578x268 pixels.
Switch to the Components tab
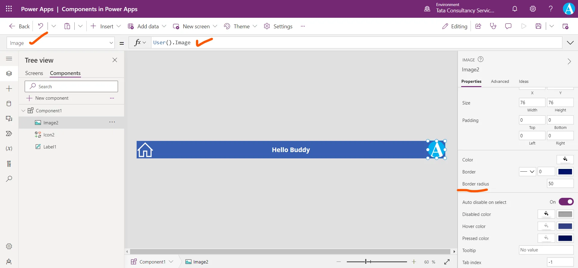coord(65,73)
